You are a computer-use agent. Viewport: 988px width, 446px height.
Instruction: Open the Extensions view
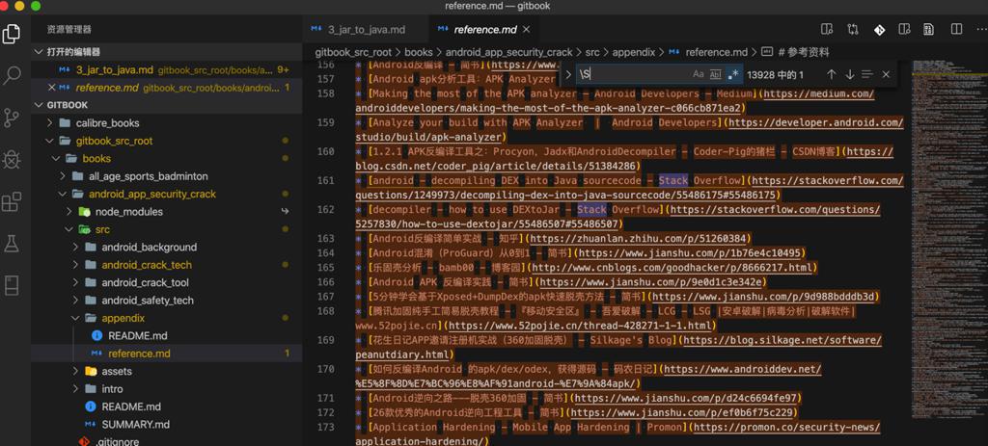click(12, 202)
